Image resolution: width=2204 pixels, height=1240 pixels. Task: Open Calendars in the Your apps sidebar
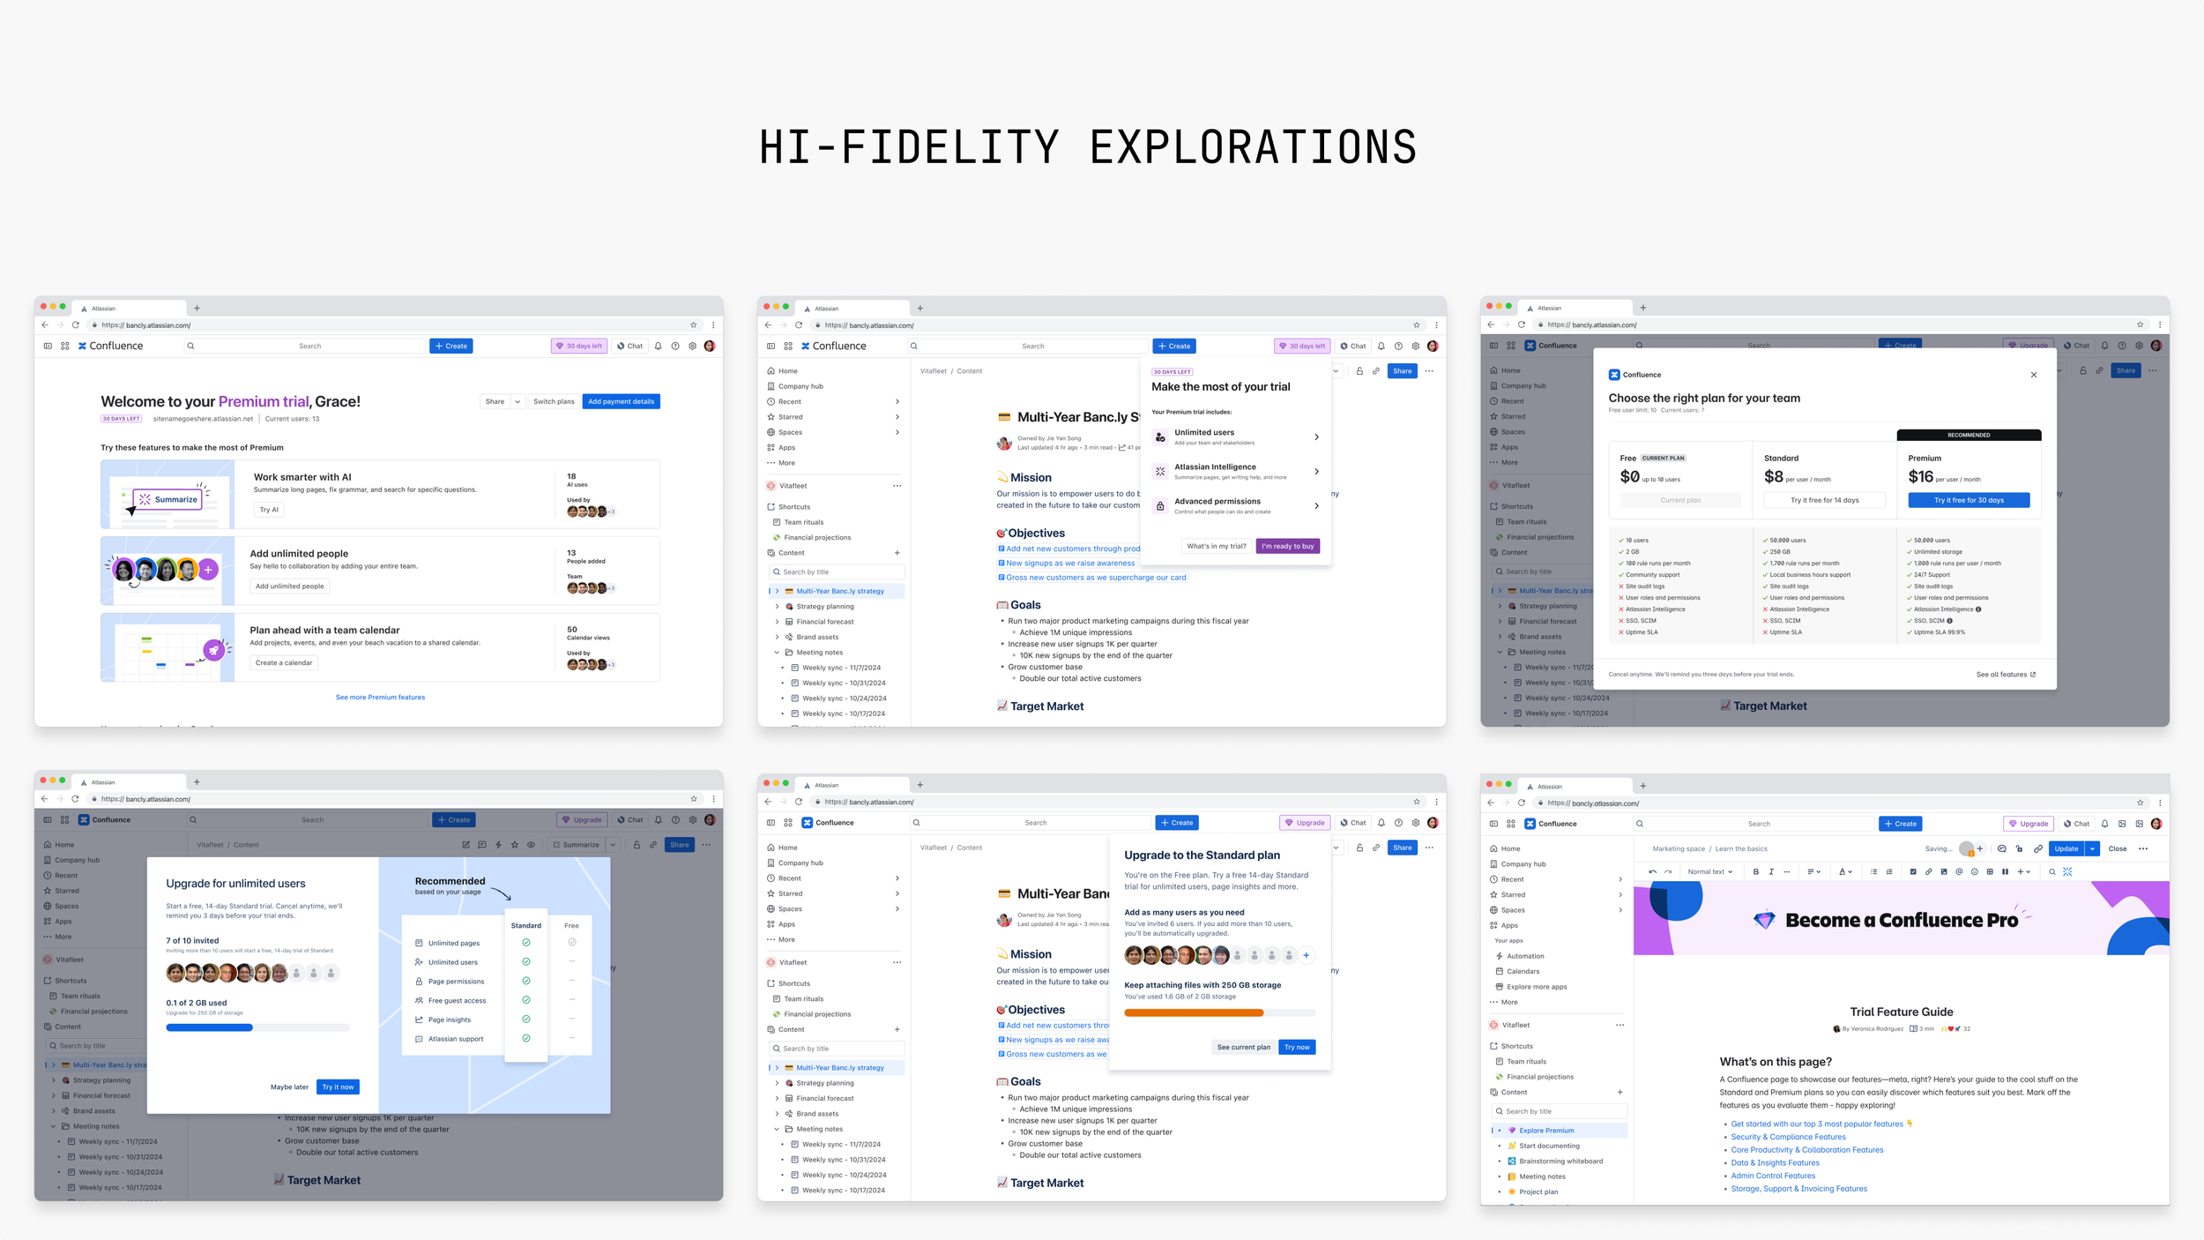coord(1523,971)
